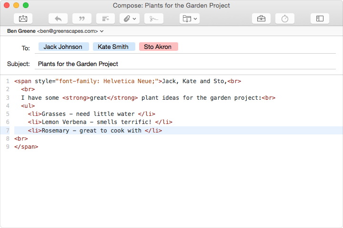
Task: Click the briefcase toolbar icon
Action: coord(261,19)
